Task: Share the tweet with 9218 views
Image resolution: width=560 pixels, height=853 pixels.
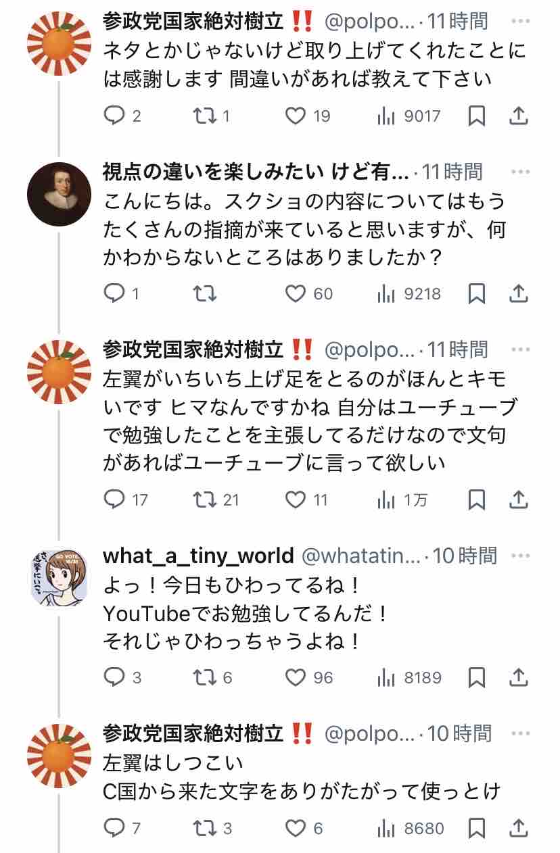Action: 518,294
